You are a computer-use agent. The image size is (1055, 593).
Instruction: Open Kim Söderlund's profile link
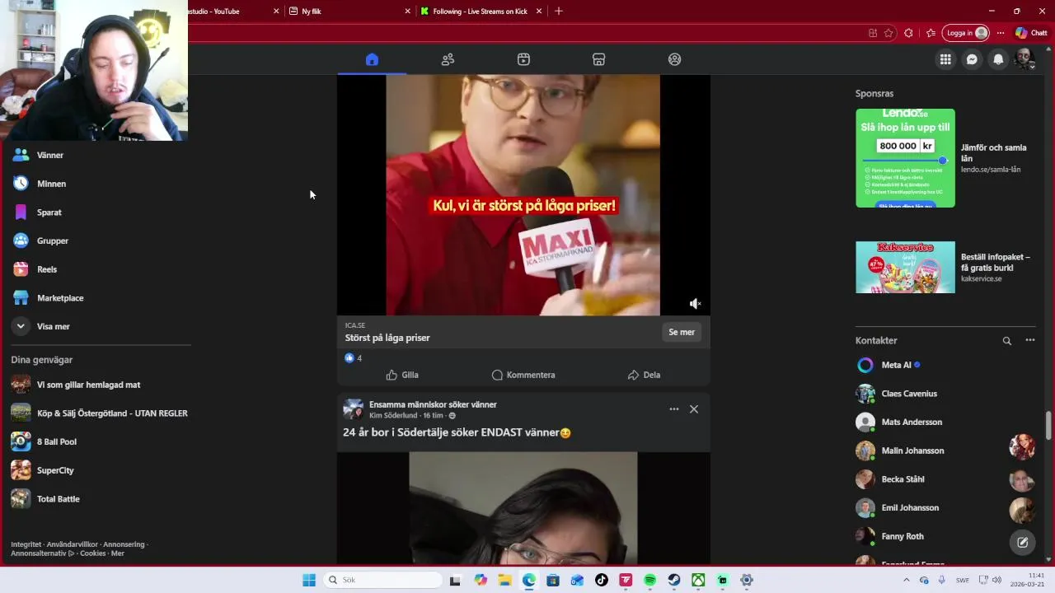pyautogui.click(x=394, y=416)
